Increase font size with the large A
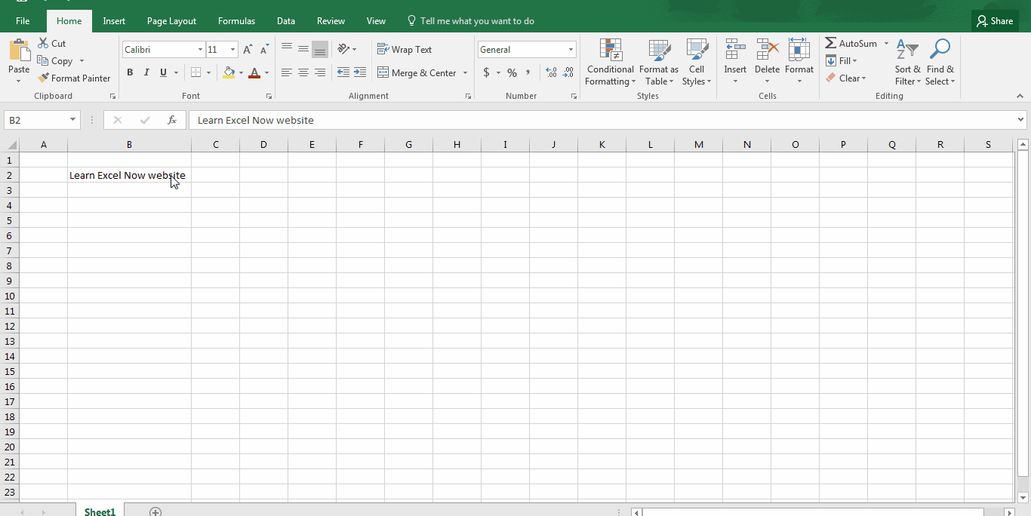The image size is (1031, 516). 248,50
